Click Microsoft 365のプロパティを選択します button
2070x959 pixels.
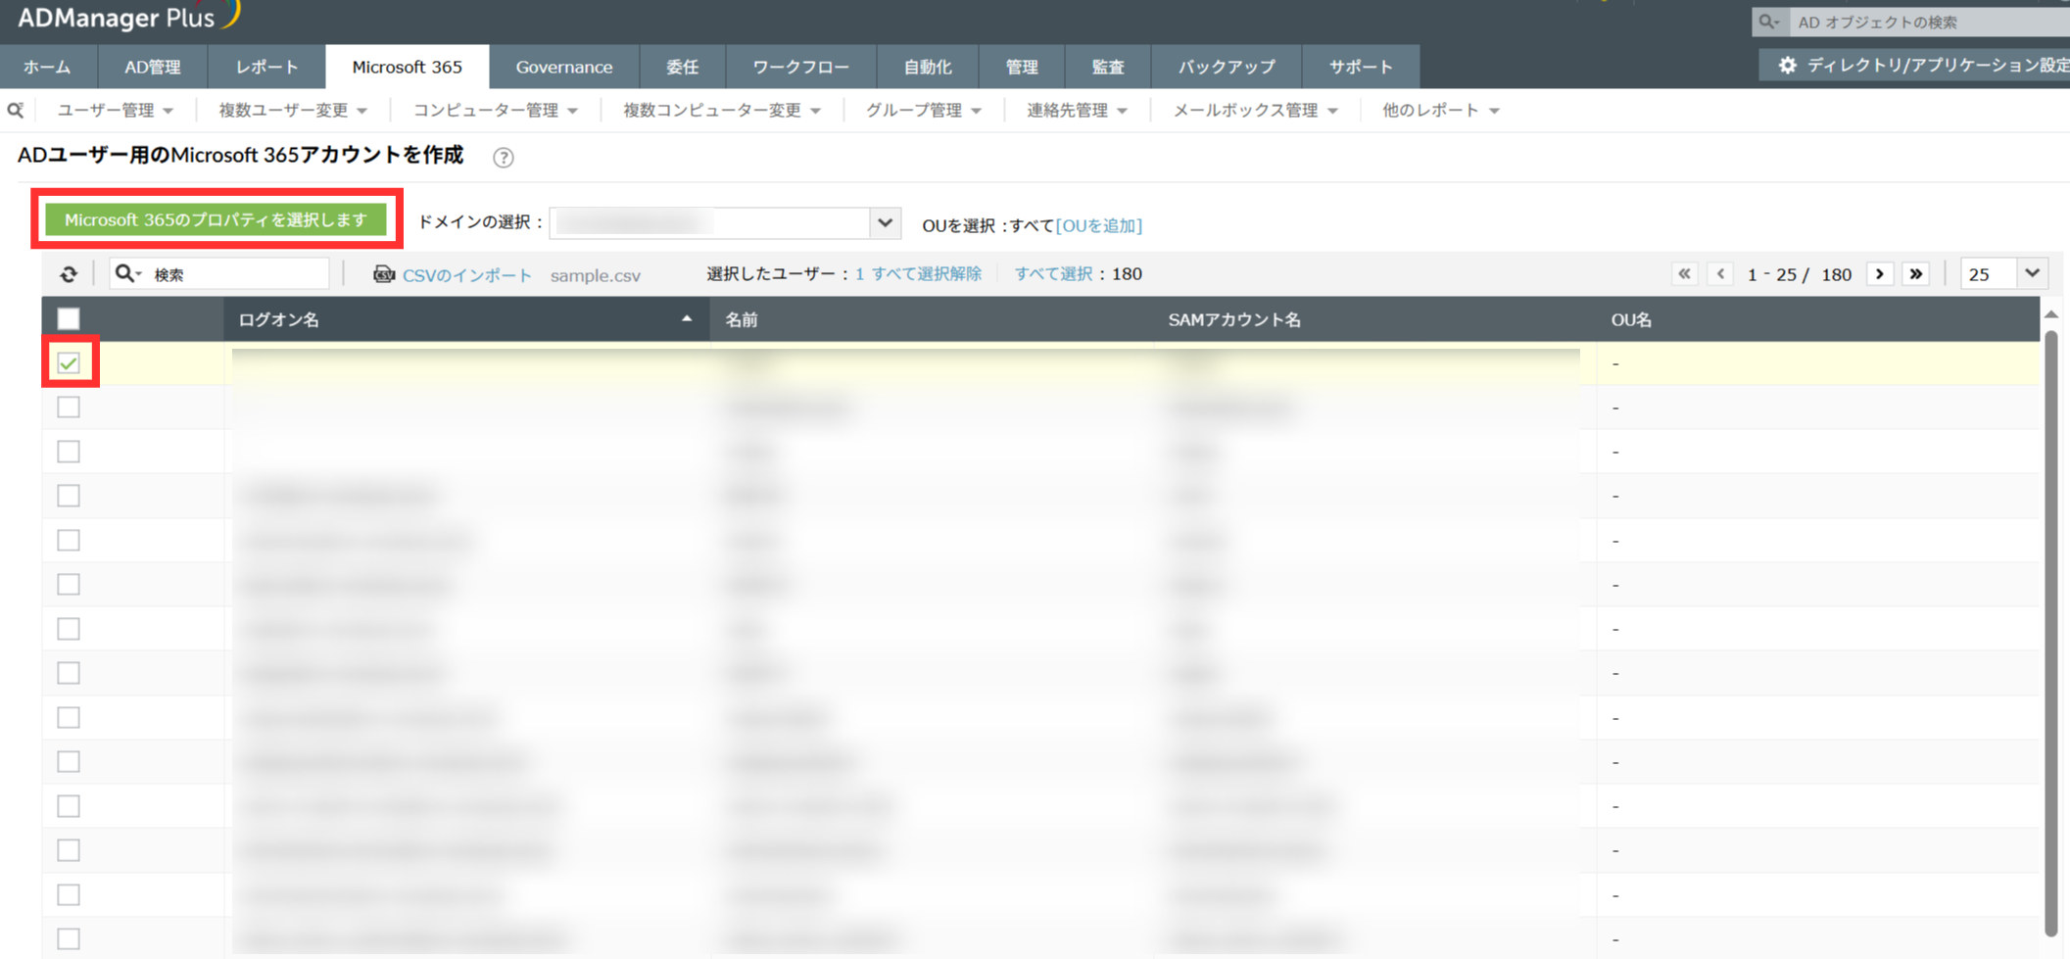(217, 219)
